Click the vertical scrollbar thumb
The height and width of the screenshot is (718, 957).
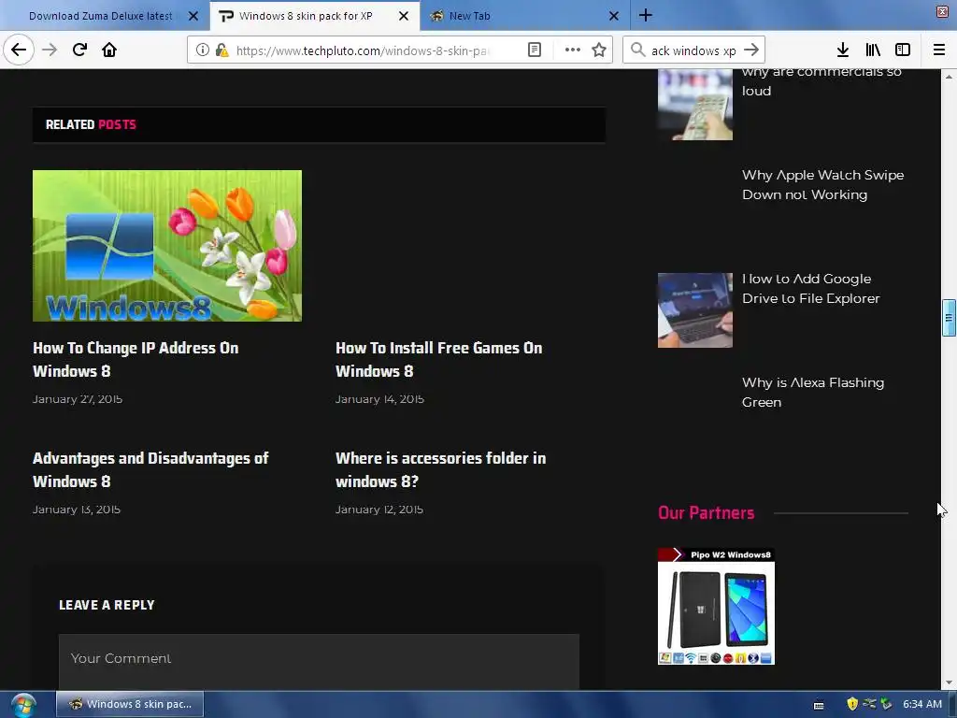click(x=949, y=318)
